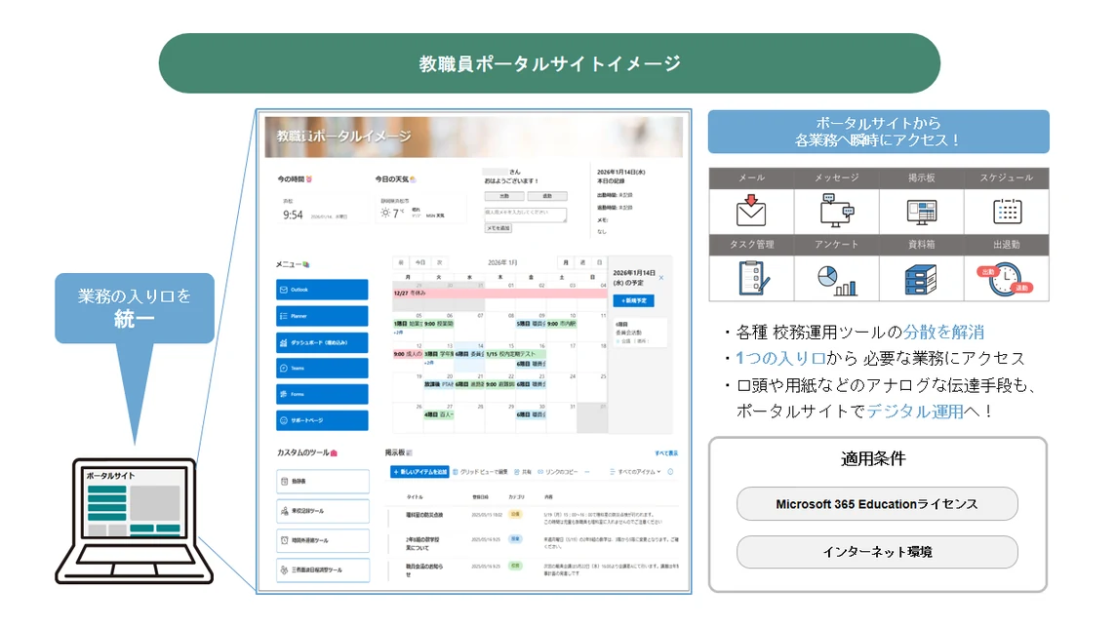Open the Planner menu button
The width and height of the screenshot is (1116, 628).
[x=322, y=316]
